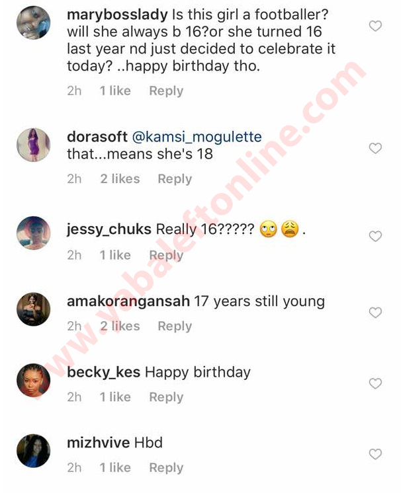Screen dimensions: 401x493
Task: Like marybosslady's comment with heart icon
Action: click(x=375, y=26)
